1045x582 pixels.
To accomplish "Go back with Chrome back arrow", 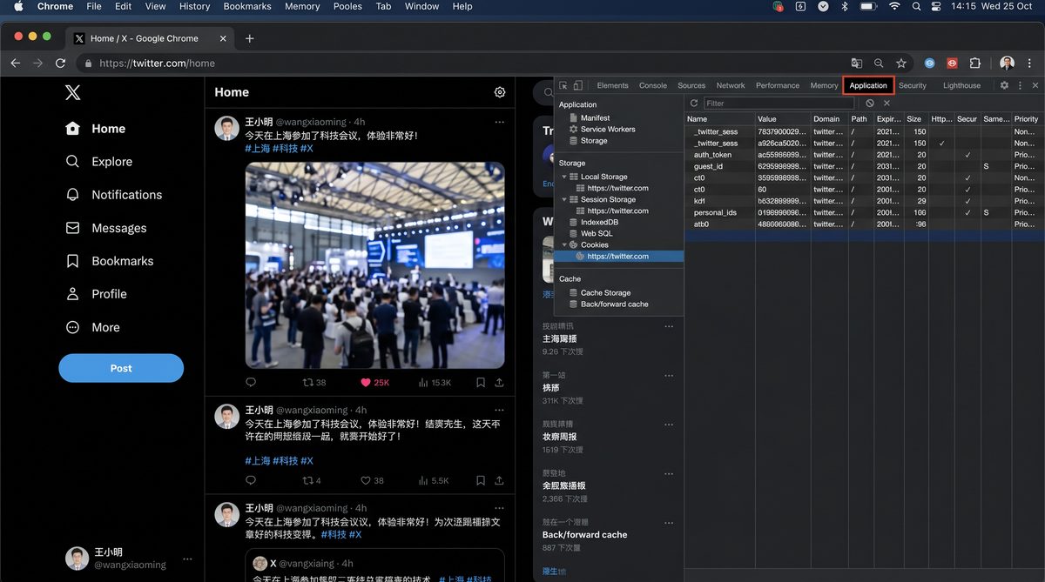I will [15, 63].
